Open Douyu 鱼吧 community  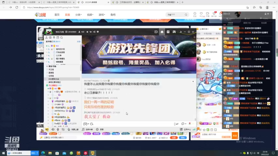tap(113, 15)
